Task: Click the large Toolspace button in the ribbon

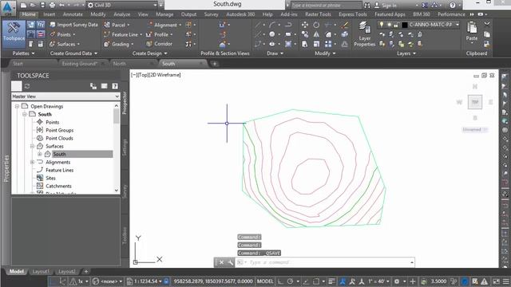Action: [14, 33]
